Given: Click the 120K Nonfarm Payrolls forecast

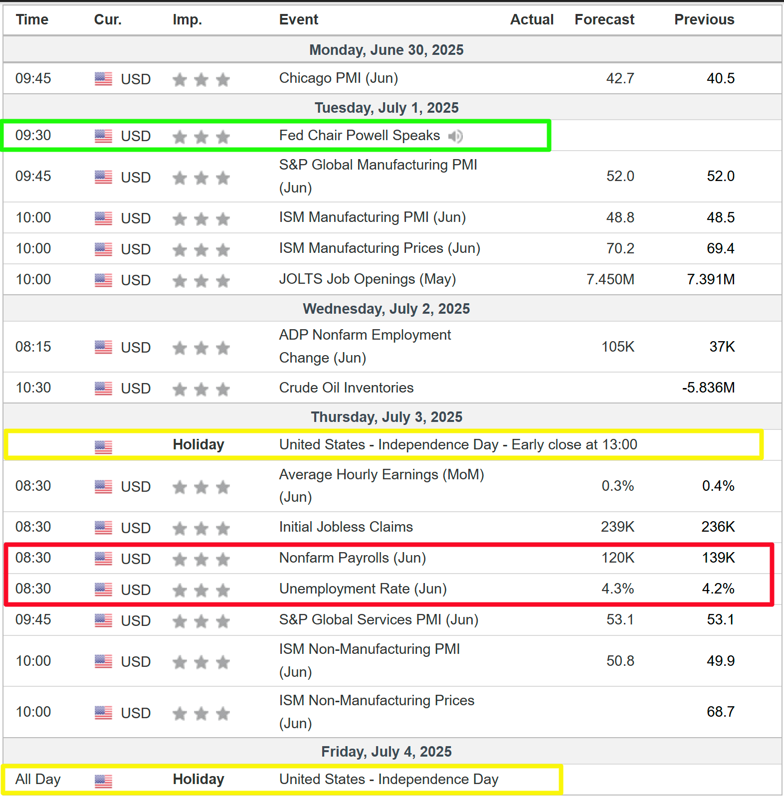Looking at the screenshot, I should [618, 558].
